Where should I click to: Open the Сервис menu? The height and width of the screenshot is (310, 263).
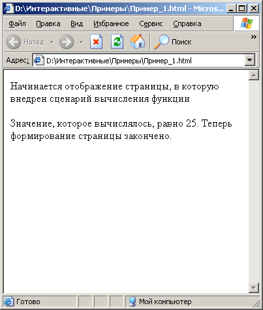[x=151, y=23]
